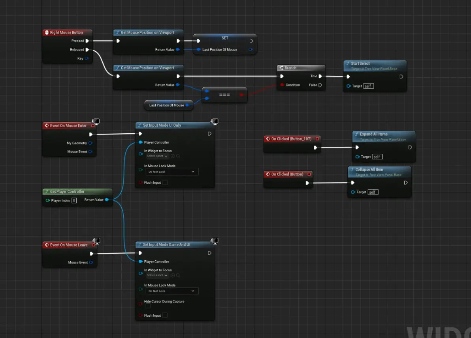Screen dimensions: 471x338
Task: Click the Branch node's True exec pin
Action: 320,76
